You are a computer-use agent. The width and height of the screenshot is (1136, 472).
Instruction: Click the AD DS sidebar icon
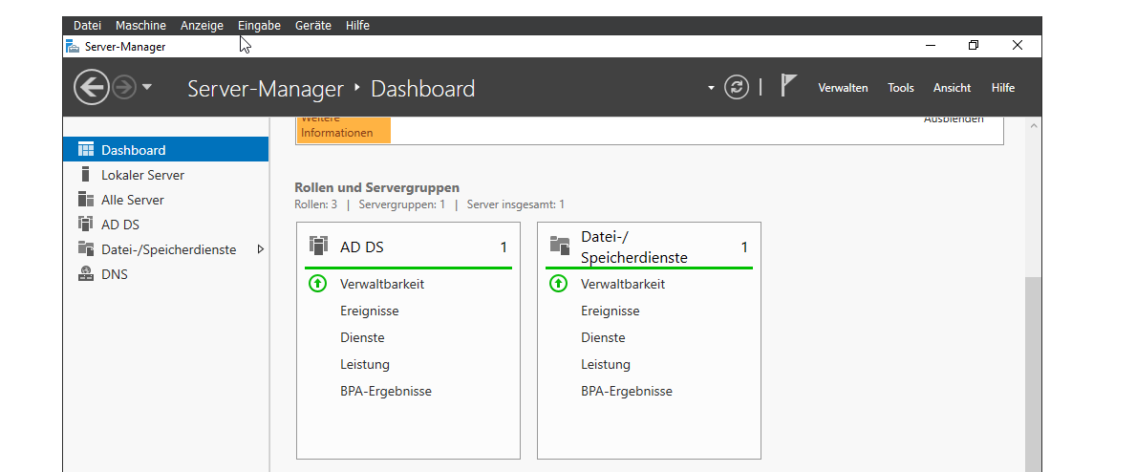85,224
